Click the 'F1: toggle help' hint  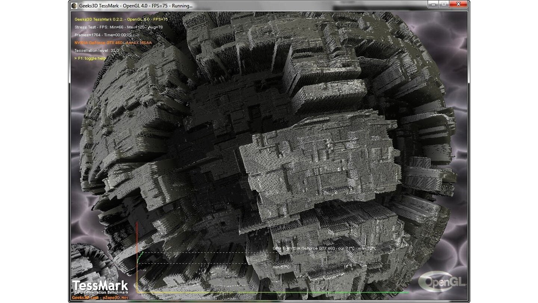(x=90, y=58)
